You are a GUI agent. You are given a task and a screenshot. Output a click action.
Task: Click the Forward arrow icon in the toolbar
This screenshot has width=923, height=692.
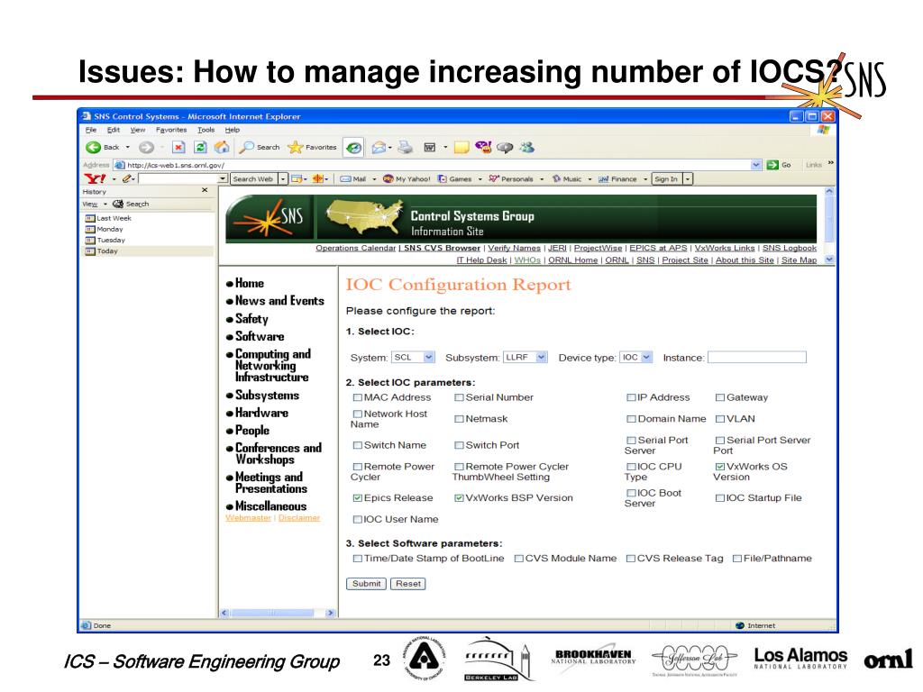147,147
